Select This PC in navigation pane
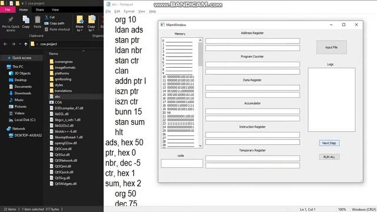This screenshot has height=212, width=377. (18, 67)
